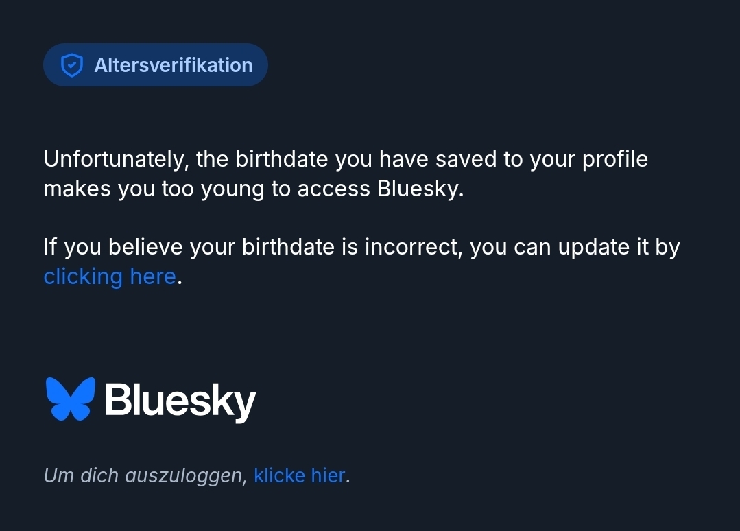This screenshot has height=531, width=740.
Task: Click the word 'incorrect' in the message
Action: click(x=413, y=247)
